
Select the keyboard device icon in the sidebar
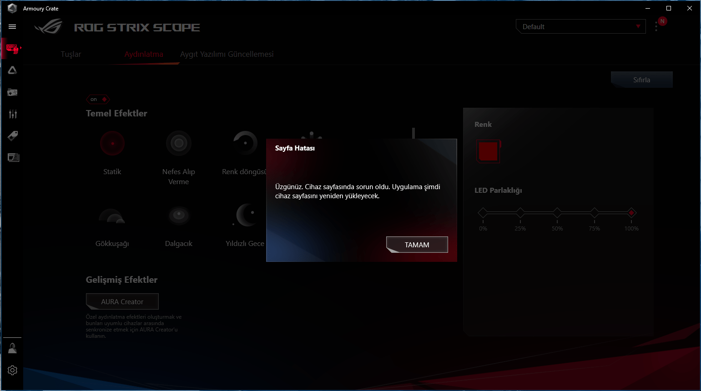[x=12, y=49]
